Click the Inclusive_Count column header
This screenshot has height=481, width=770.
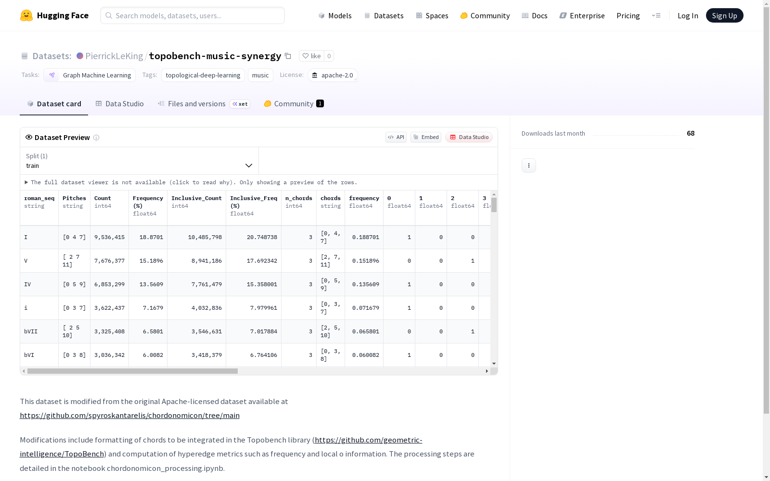197,207
